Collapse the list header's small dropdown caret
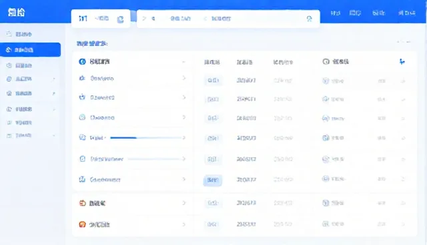This screenshot has width=427, height=245. click(x=183, y=62)
